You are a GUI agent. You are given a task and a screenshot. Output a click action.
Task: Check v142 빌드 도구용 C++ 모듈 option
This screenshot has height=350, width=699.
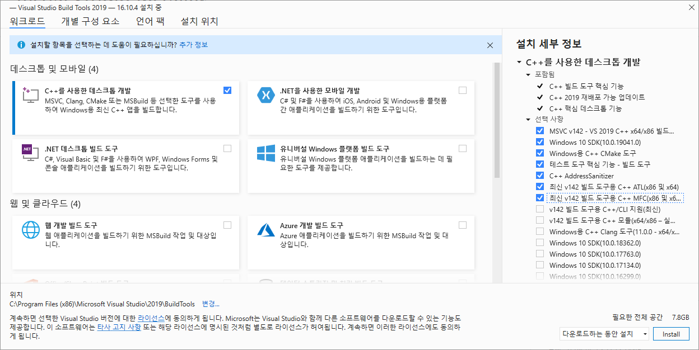pyautogui.click(x=540, y=220)
